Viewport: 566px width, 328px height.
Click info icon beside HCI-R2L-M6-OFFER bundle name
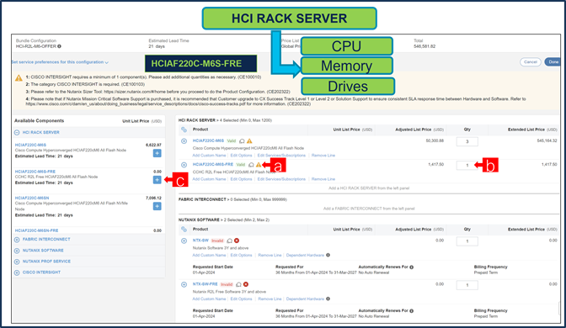click(59, 46)
